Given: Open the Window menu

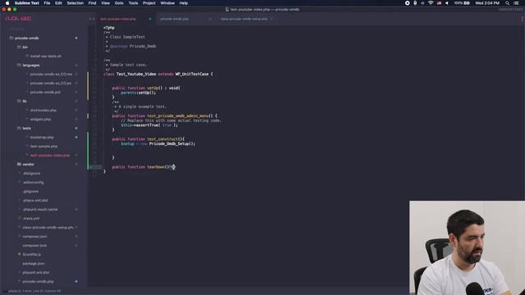Looking at the screenshot, I should pos(167,3).
